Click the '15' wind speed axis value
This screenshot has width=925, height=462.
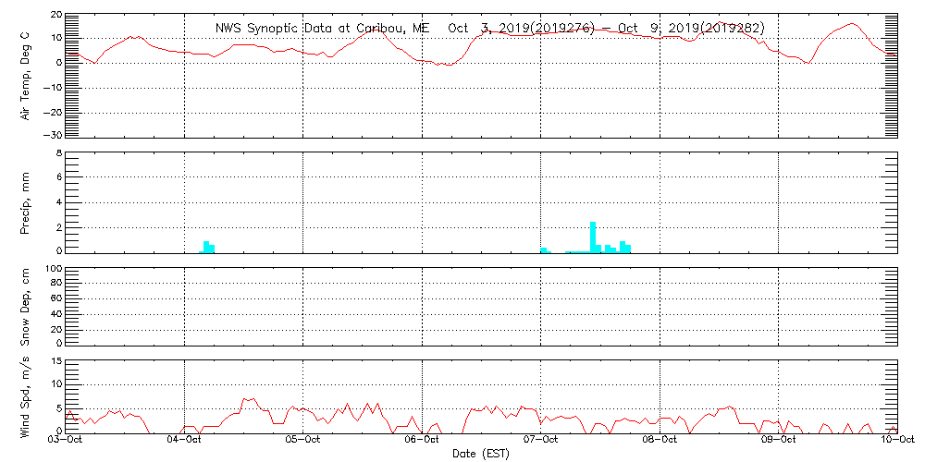point(56,361)
